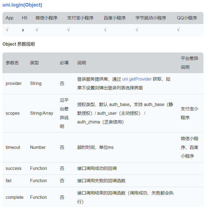
Task: Select the '平台差异说明' column header
Action: tap(190, 63)
